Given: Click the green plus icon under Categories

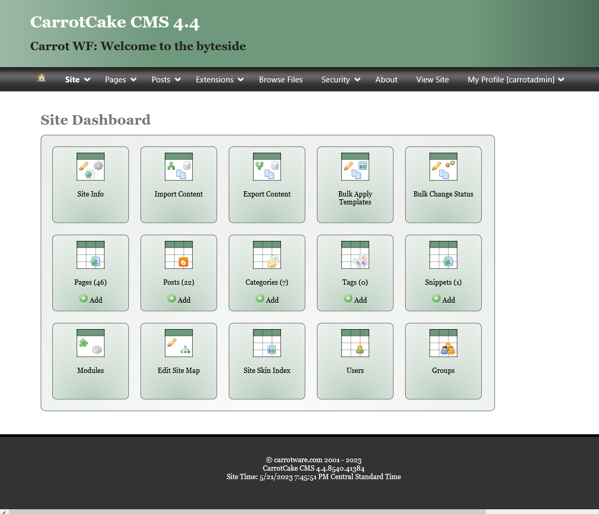Looking at the screenshot, I should [260, 298].
